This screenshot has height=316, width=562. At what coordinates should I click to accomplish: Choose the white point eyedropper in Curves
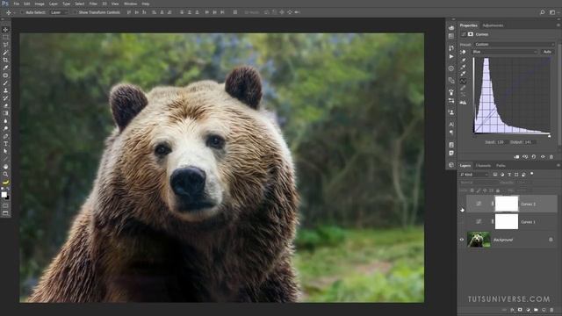pyautogui.click(x=463, y=74)
